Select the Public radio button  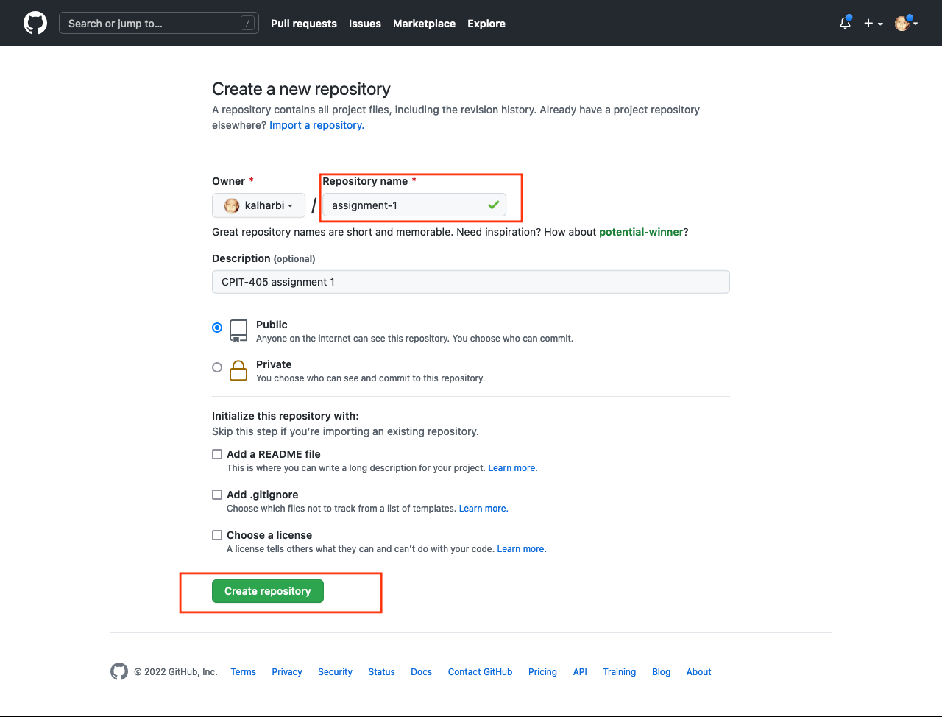[x=217, y=328]
